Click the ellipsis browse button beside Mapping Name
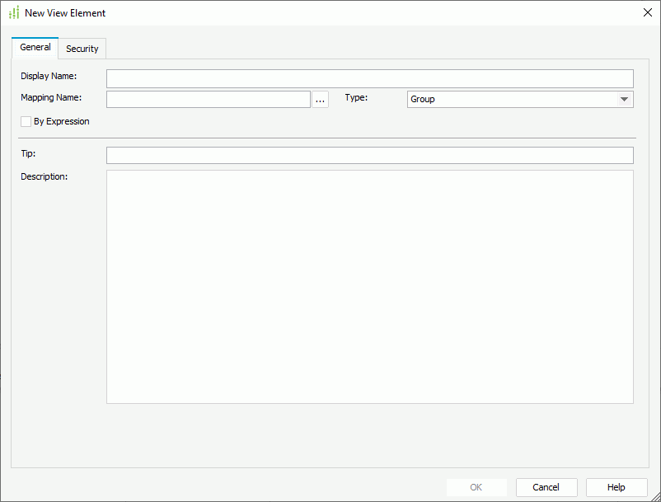This screenshot has height=502, width=661. coord(321,98)
